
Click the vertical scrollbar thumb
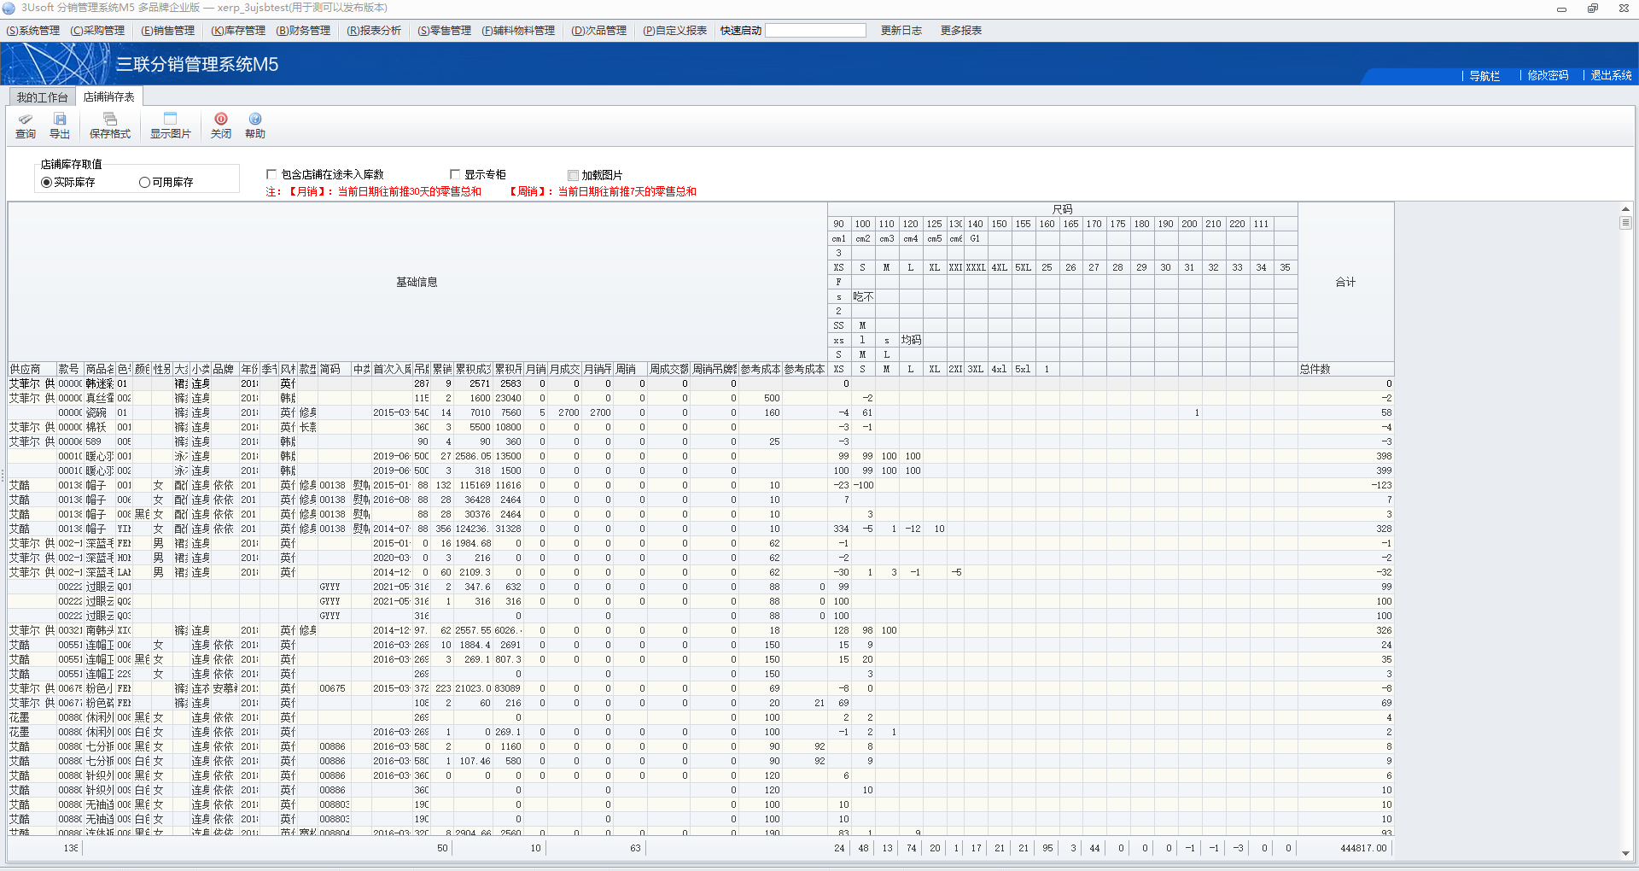point(1625,223)
